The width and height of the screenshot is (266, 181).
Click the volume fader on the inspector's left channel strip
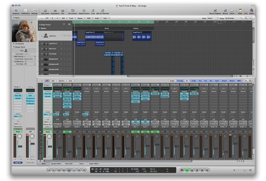coord(20,146)
